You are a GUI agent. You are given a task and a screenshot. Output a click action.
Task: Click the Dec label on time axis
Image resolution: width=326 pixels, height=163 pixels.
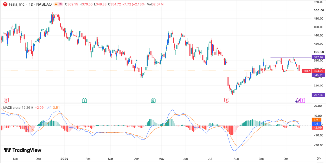click(x=38, y=159)
